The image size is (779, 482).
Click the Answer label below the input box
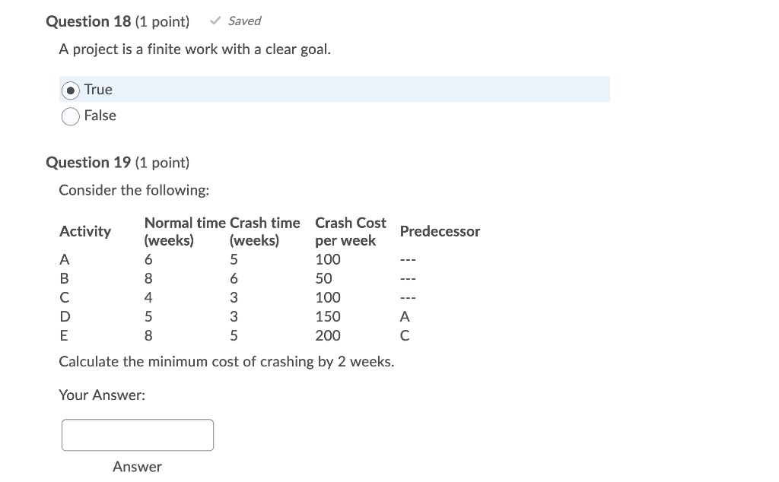pos(137,466)
